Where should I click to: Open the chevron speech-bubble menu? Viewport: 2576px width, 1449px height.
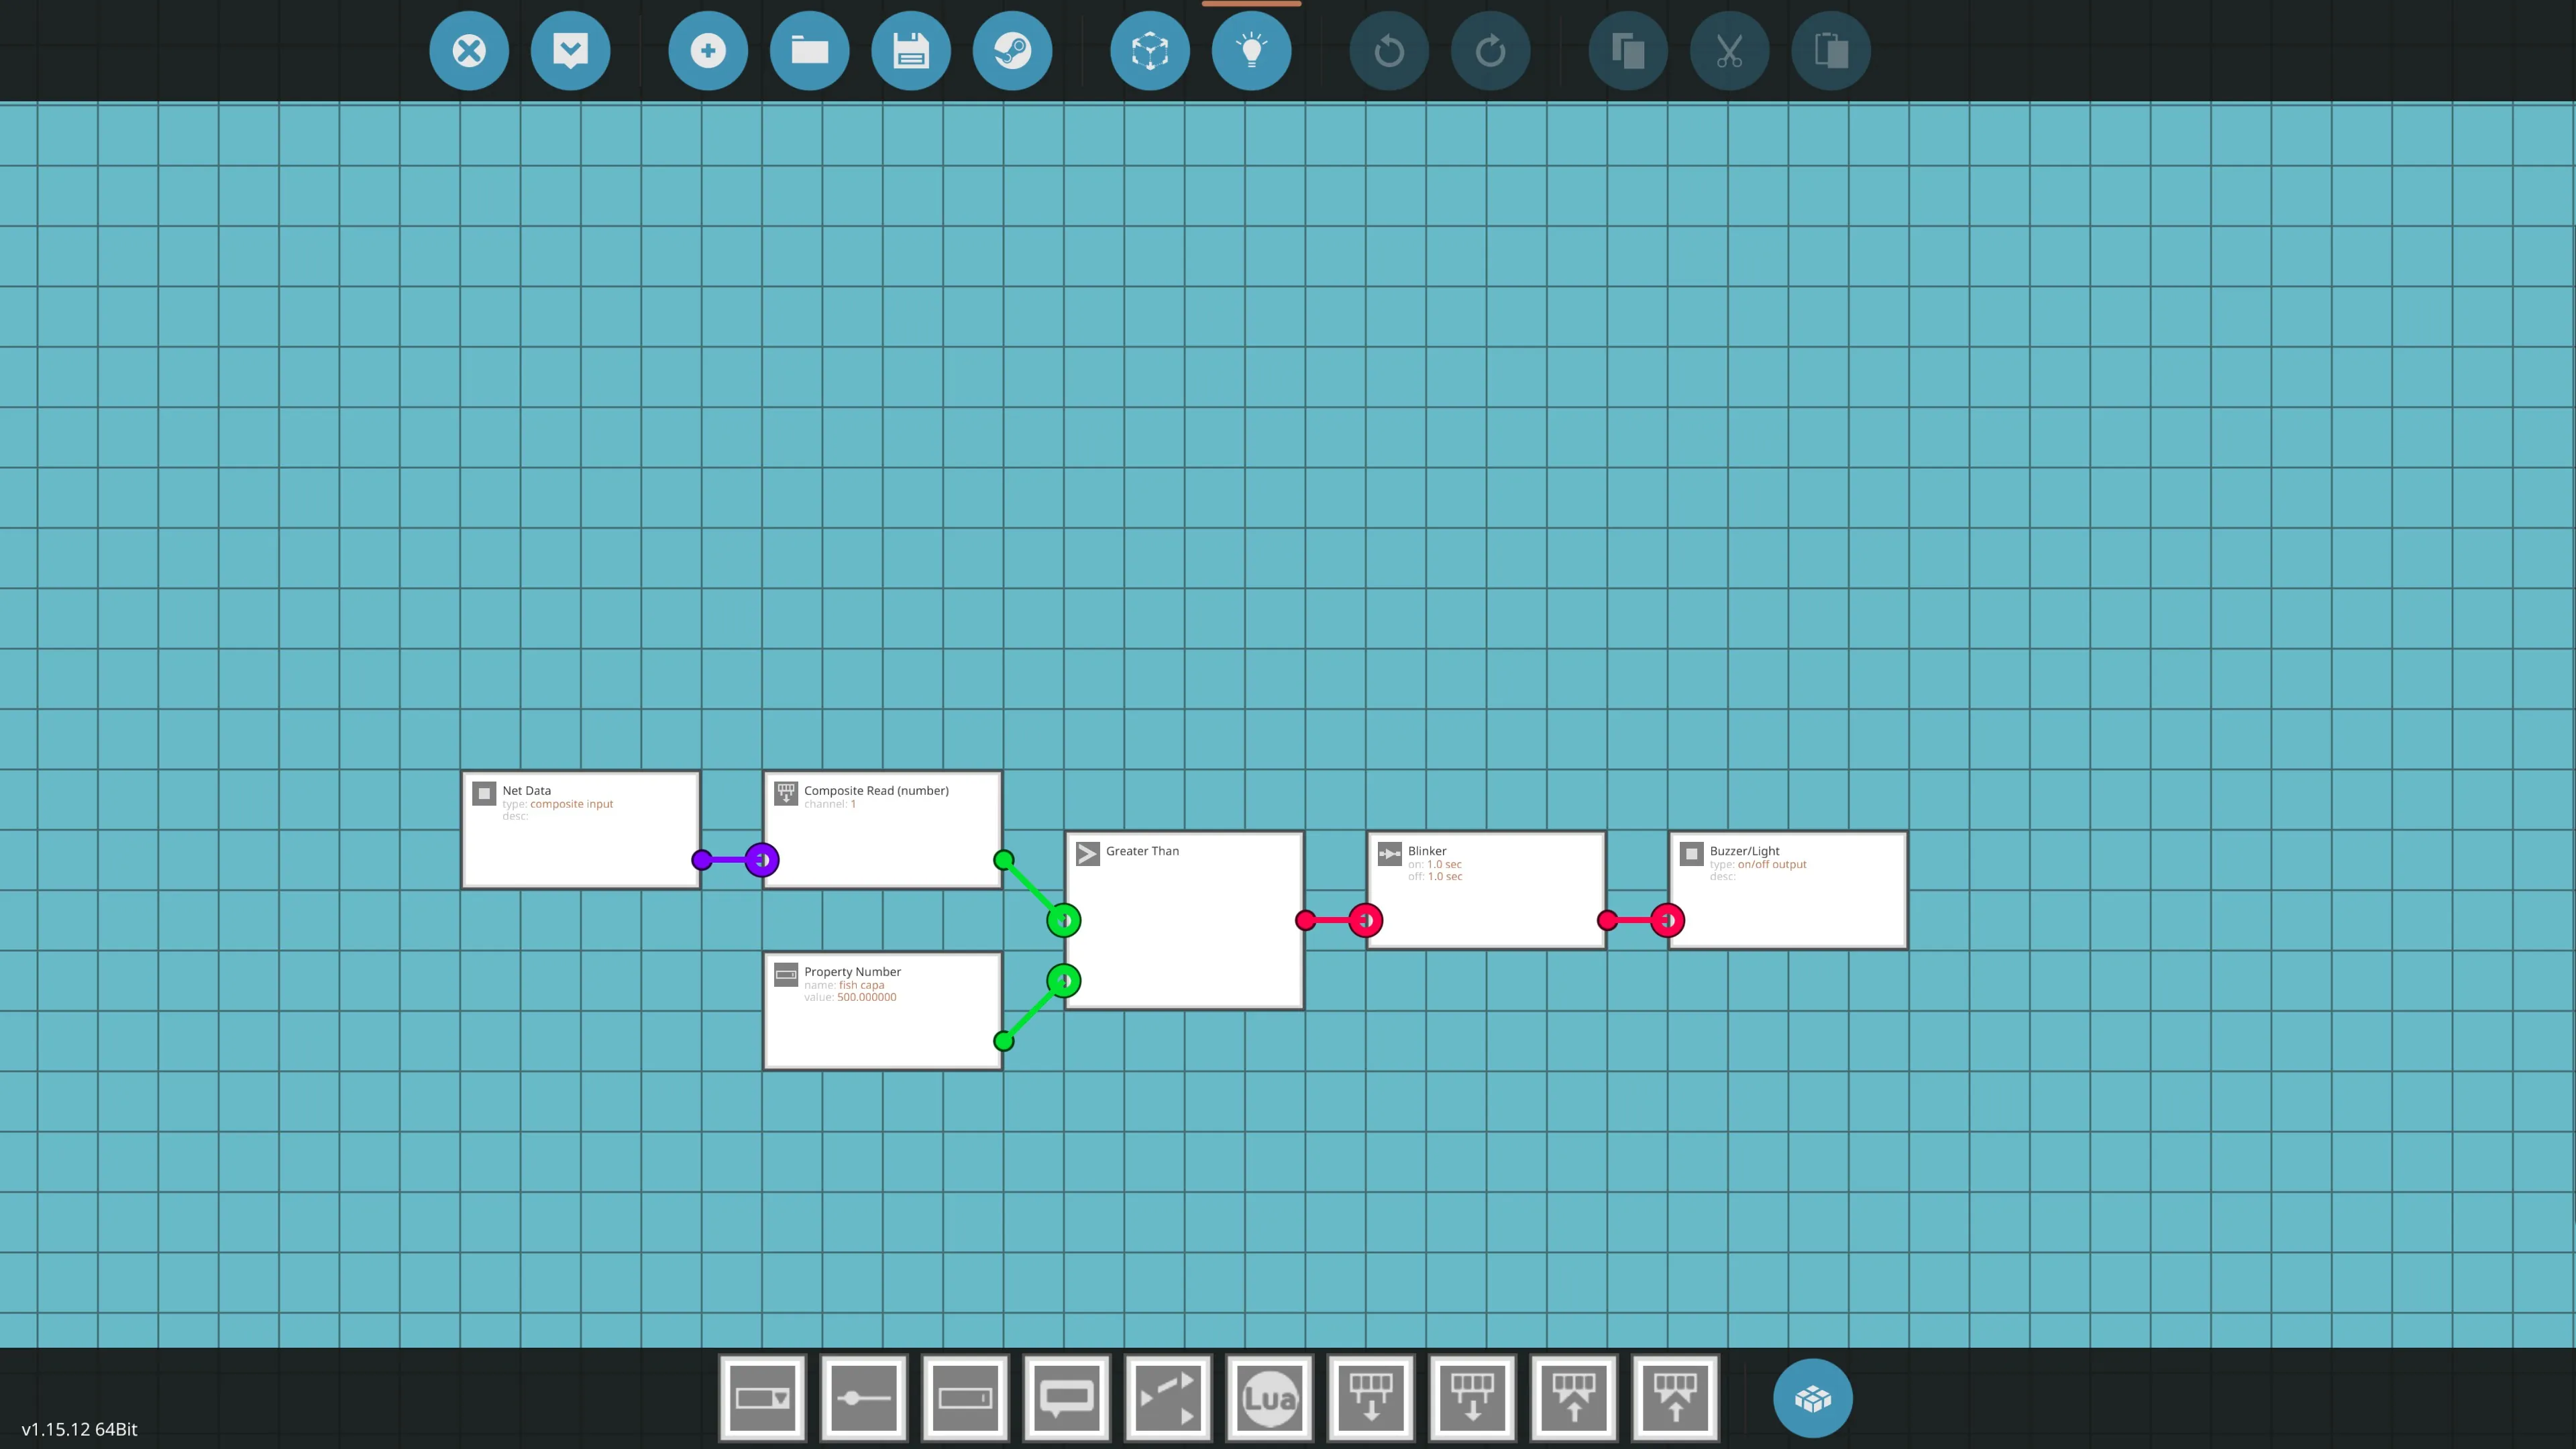click(570, 51)
